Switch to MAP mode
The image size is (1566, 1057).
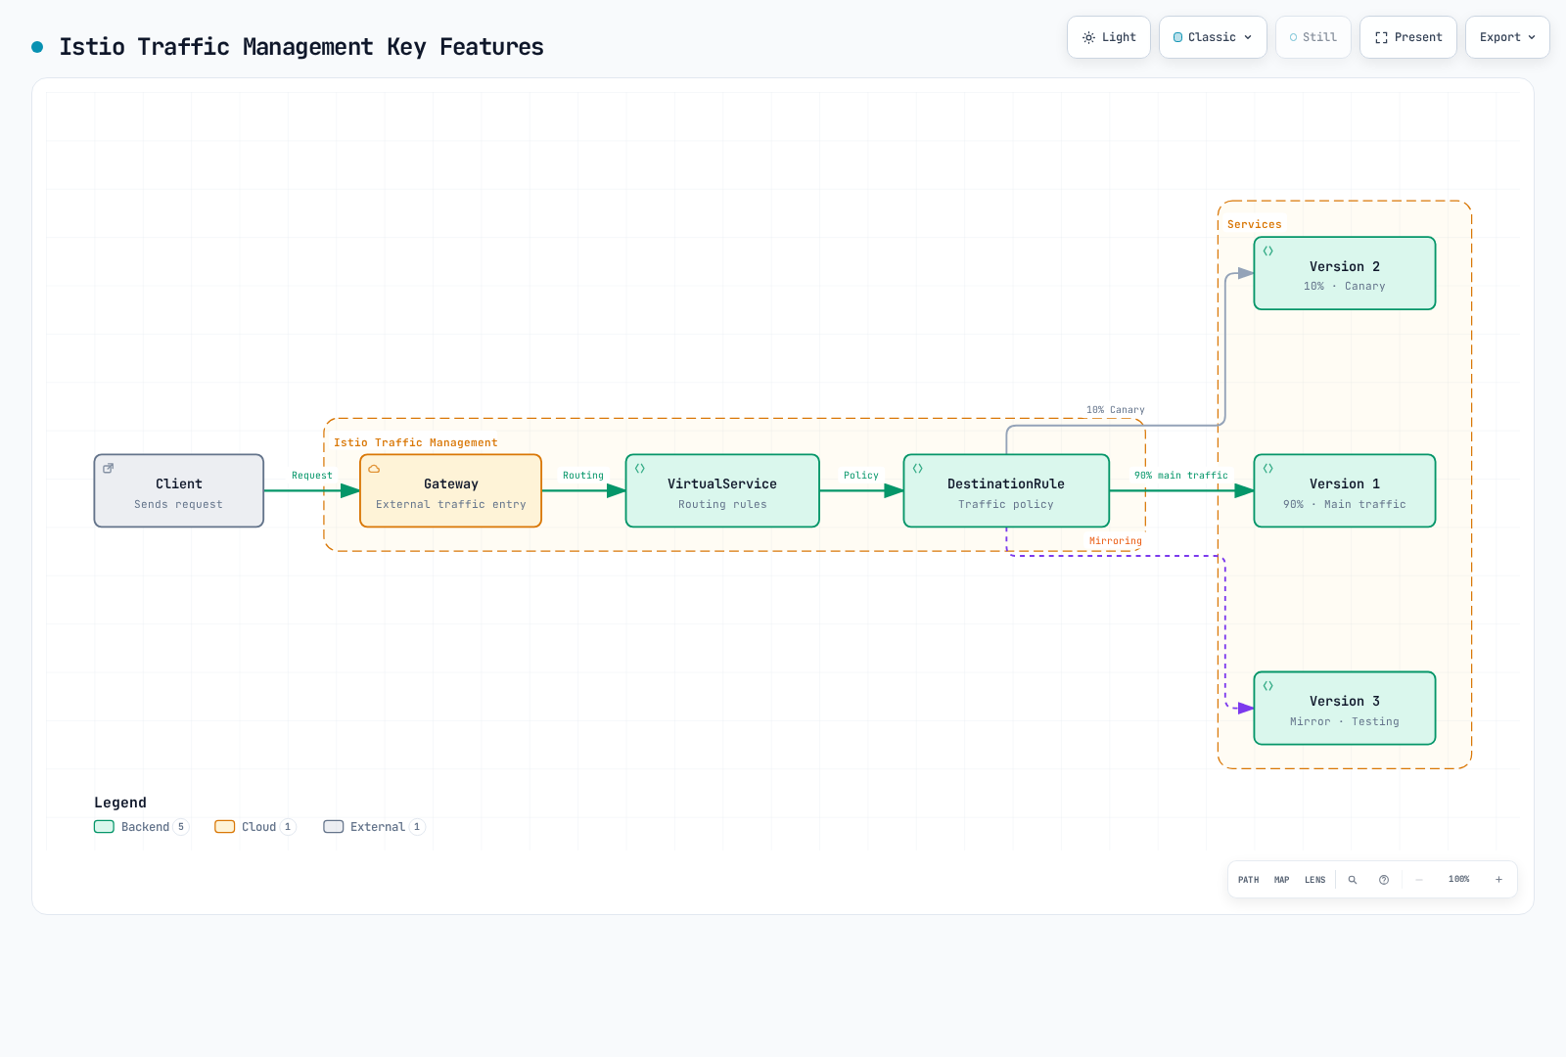(x=1281, y=880)
